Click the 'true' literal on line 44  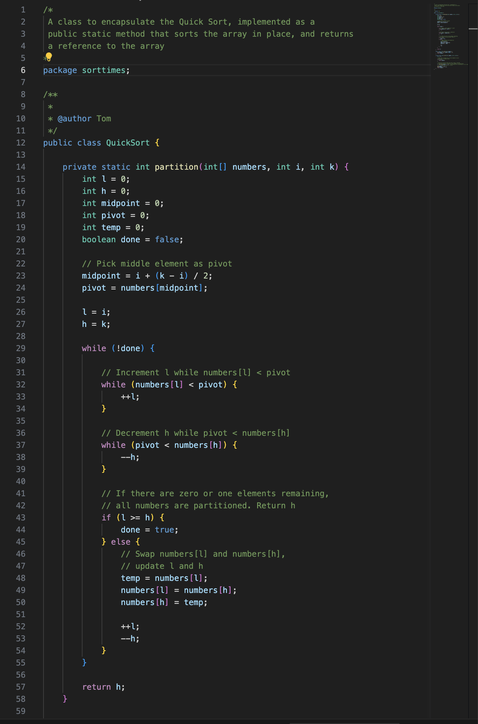pyautogui.click(x=164, y=530)
